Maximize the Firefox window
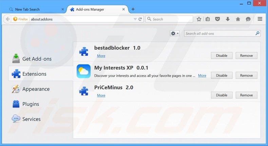The height and width of the screenshot is (146, 268). click(249, 3)
